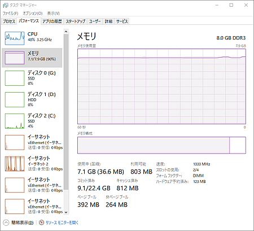
Task: Switch to the プロセス tab
Action: point(9,21)
